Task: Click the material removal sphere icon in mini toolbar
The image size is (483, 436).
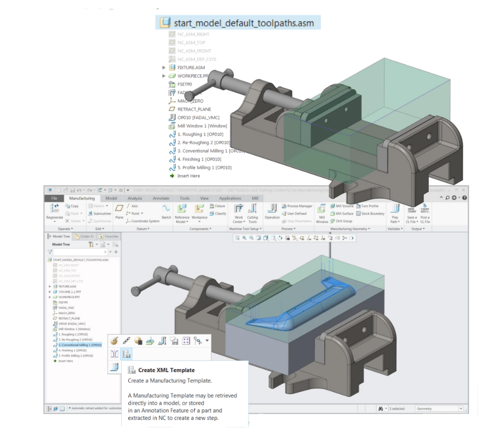Action: 138,341
